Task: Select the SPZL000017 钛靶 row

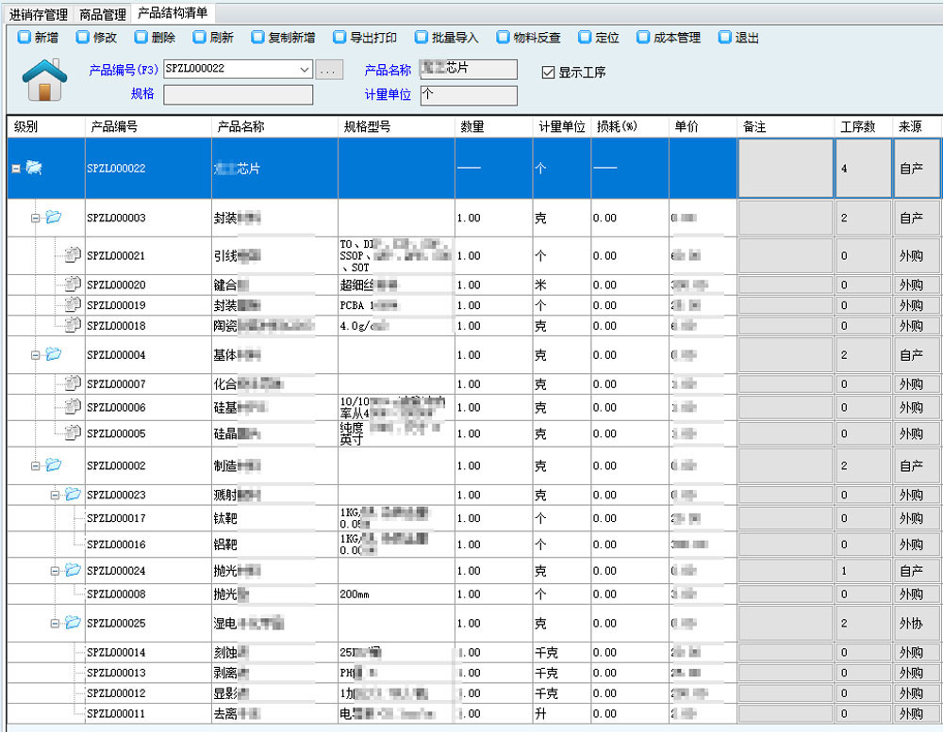Action: (x=283, y=518)
